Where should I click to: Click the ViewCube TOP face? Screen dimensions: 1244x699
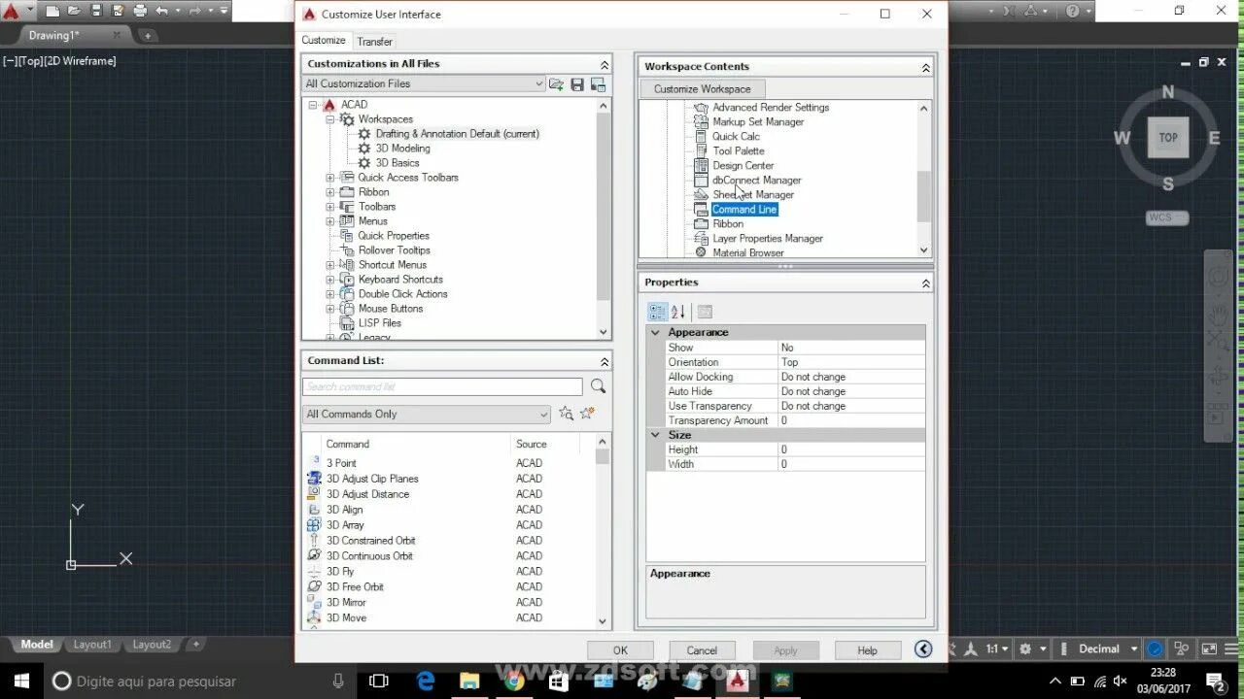tap(1168, 137)
